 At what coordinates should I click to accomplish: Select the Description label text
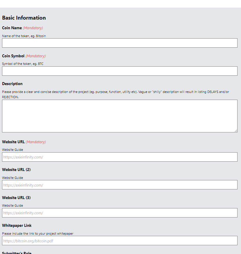(x=12, y=84)
